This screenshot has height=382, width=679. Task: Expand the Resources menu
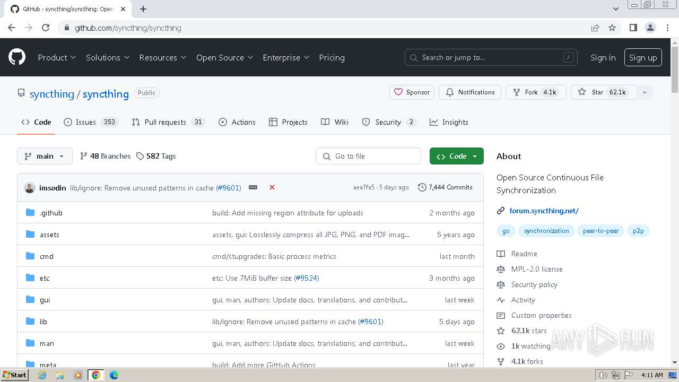[163, 57]
